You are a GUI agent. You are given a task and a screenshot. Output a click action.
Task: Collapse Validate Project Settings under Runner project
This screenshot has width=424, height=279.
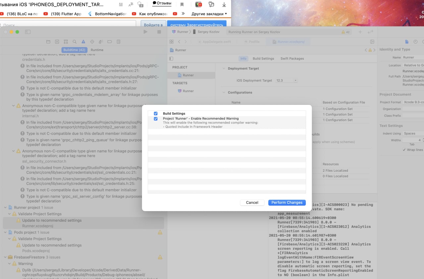click(9, 214)
